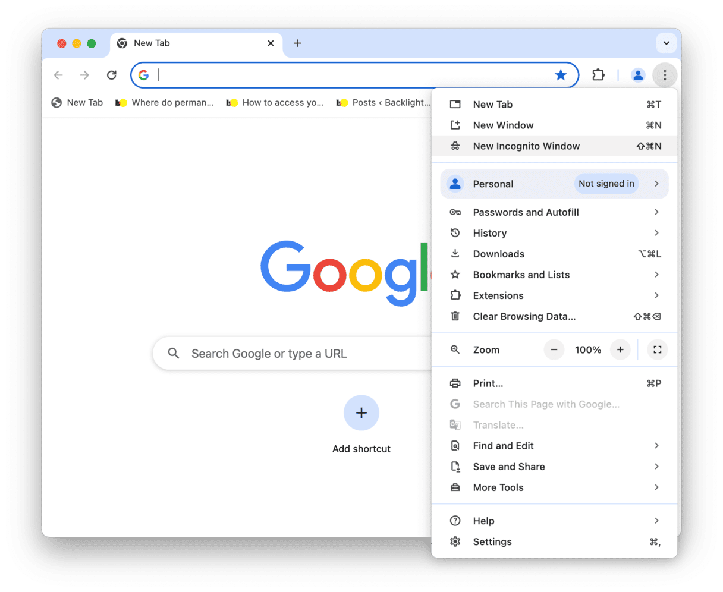Expand Bookmarks and Lists submenu

point(554,275)
